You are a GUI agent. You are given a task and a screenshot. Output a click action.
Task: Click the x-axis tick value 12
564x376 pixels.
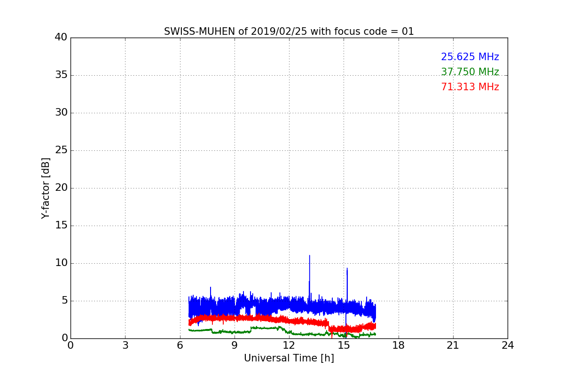tap(289, 345)
